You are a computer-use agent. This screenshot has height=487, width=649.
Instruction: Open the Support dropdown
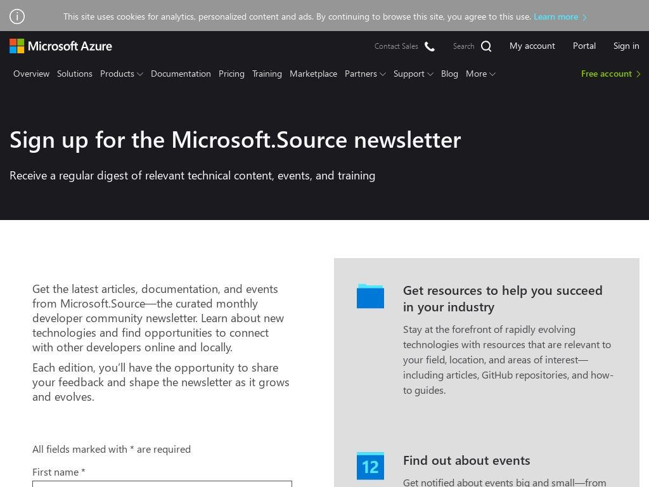tap(413, 74)
